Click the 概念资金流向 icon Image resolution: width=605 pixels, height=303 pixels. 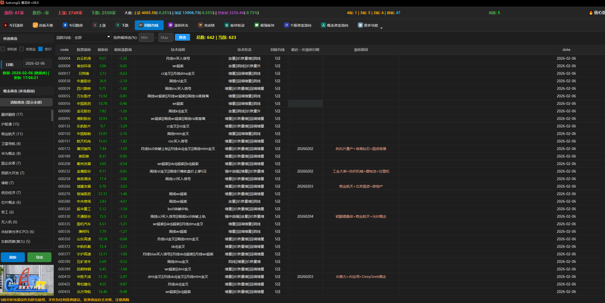click(323, 25)
